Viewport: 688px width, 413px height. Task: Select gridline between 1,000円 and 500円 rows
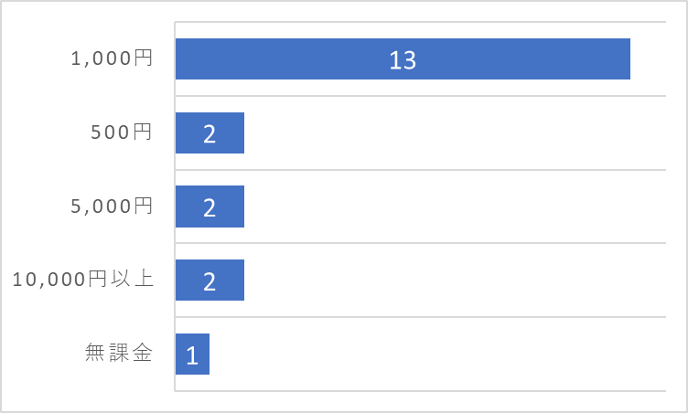420,96
